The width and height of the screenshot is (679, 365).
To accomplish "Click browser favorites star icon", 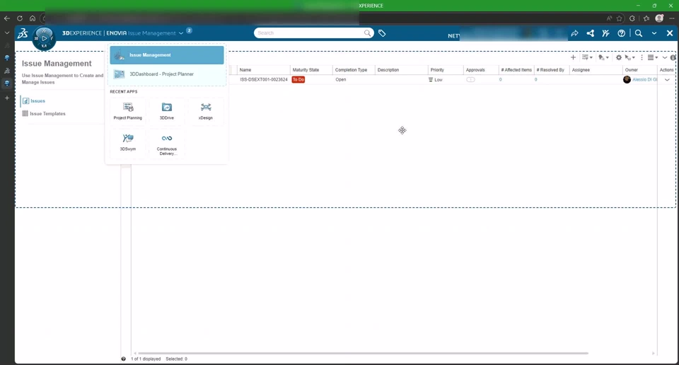I will pos(620,18).
